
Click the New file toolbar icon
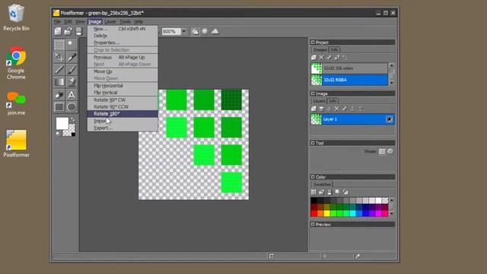click(x=58, y=31)
